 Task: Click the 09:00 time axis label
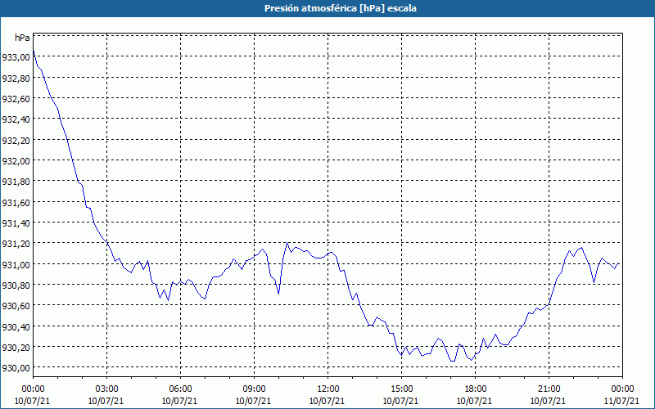[x=254, y=389]
